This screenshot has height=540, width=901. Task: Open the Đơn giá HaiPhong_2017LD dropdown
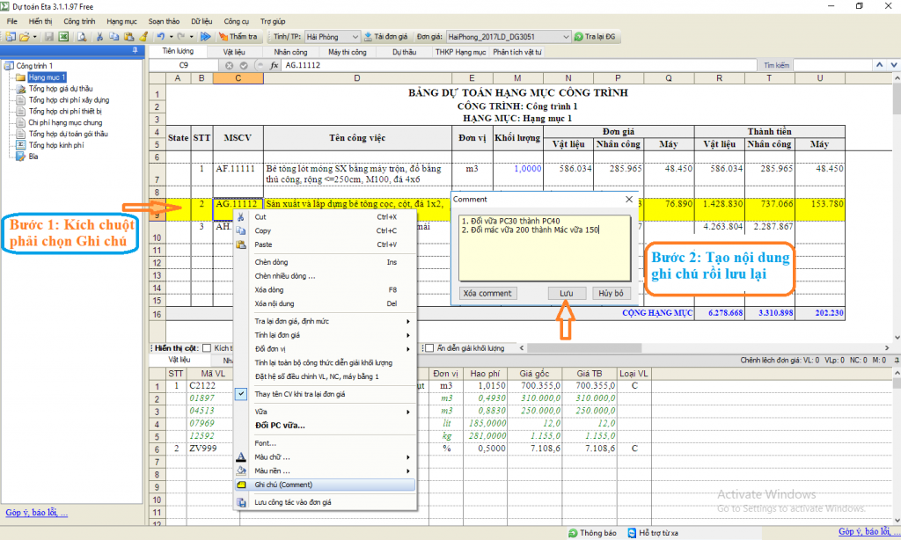point(564,37)
